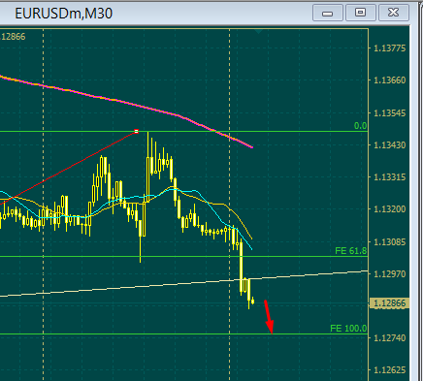Maximize the EURUSDm,M30 chart window
This screenshot has width=423, height=381.
click(361, 13)
